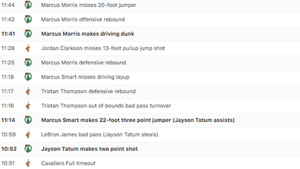This screenshot has height=169, width=300.
Task: Select 'LeBron James bad pass' play text
Action: [x=100, y=134]
